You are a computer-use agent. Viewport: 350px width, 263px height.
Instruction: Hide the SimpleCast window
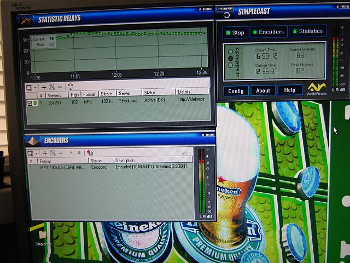coord(343,6)
